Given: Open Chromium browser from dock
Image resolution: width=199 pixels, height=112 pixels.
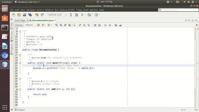Looking at the screenshot, I should coord(5,55).
